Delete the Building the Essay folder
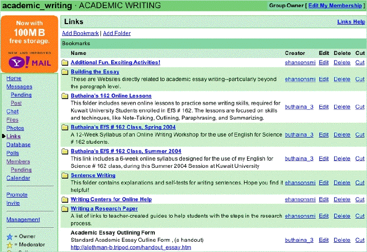 coord(342,79)
